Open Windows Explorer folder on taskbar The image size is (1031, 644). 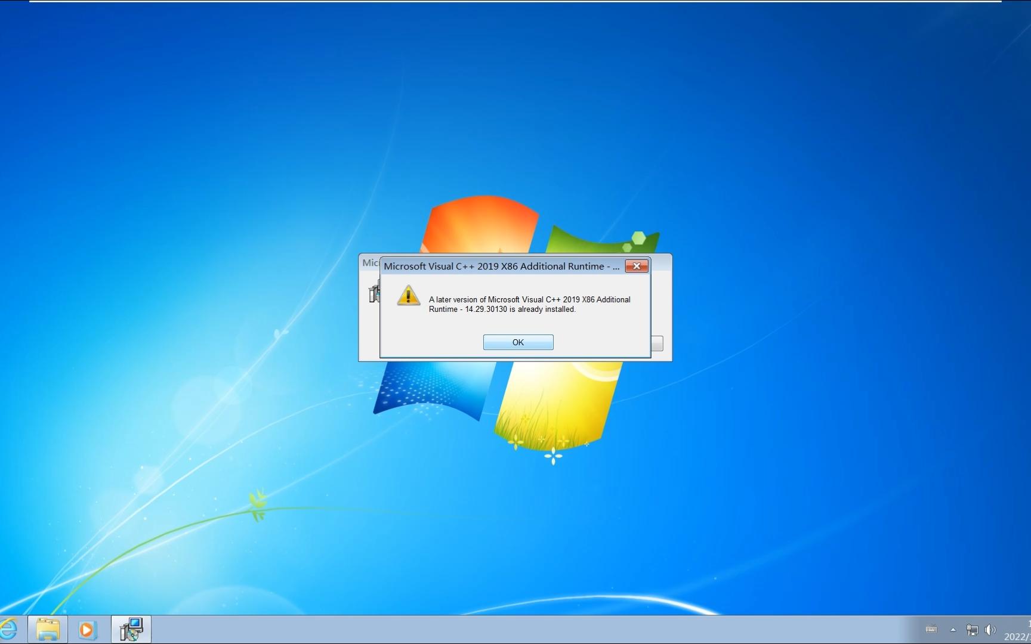click(48, 630)
